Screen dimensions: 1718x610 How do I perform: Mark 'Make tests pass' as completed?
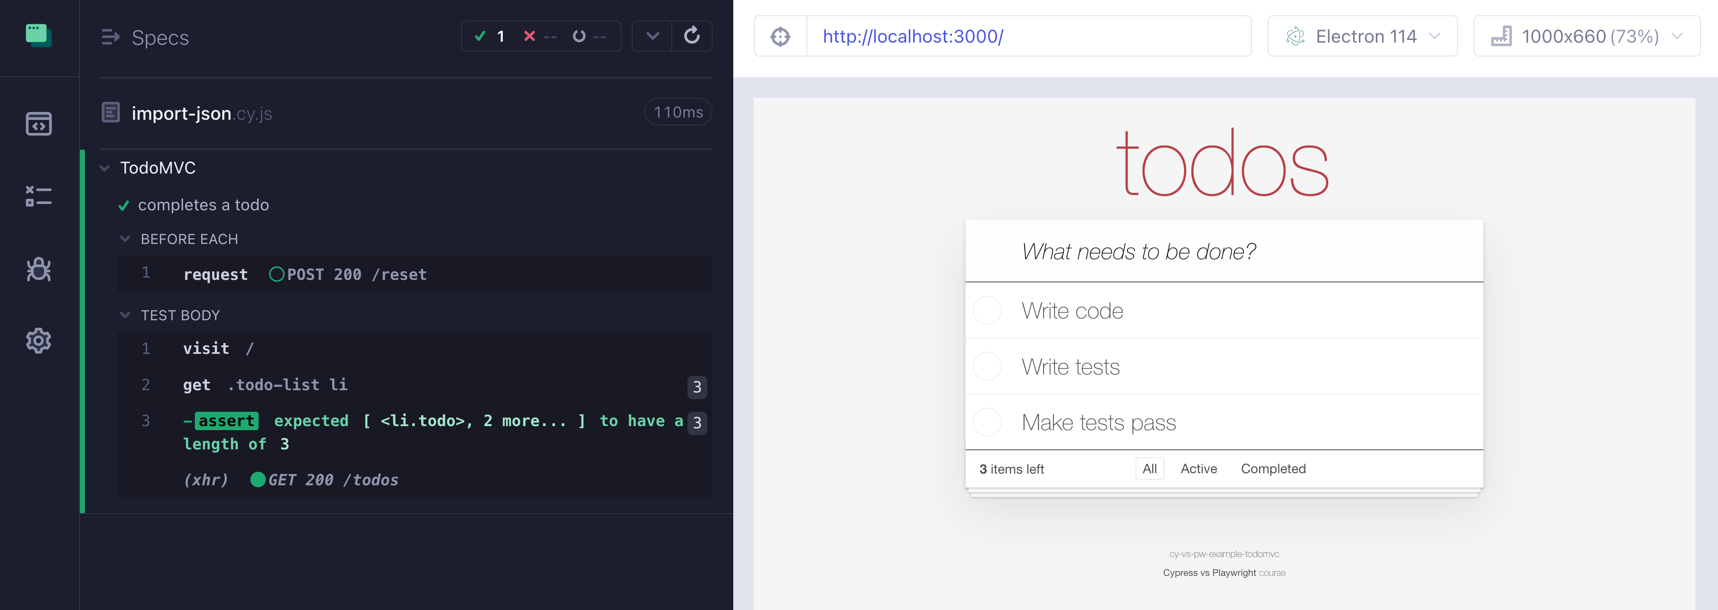coord(987,422)
